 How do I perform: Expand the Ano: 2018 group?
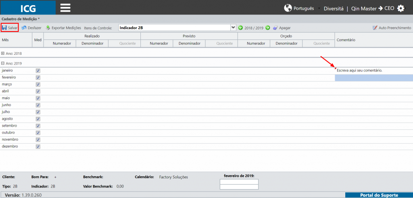pos(3,53)
